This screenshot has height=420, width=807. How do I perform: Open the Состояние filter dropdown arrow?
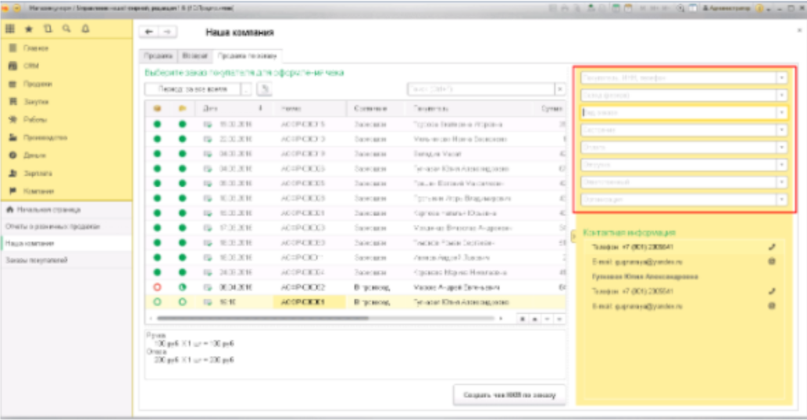tap(781, 130)
